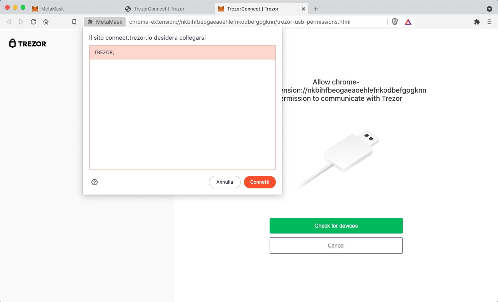Reload the page with the refresh icon

(33, 22)
